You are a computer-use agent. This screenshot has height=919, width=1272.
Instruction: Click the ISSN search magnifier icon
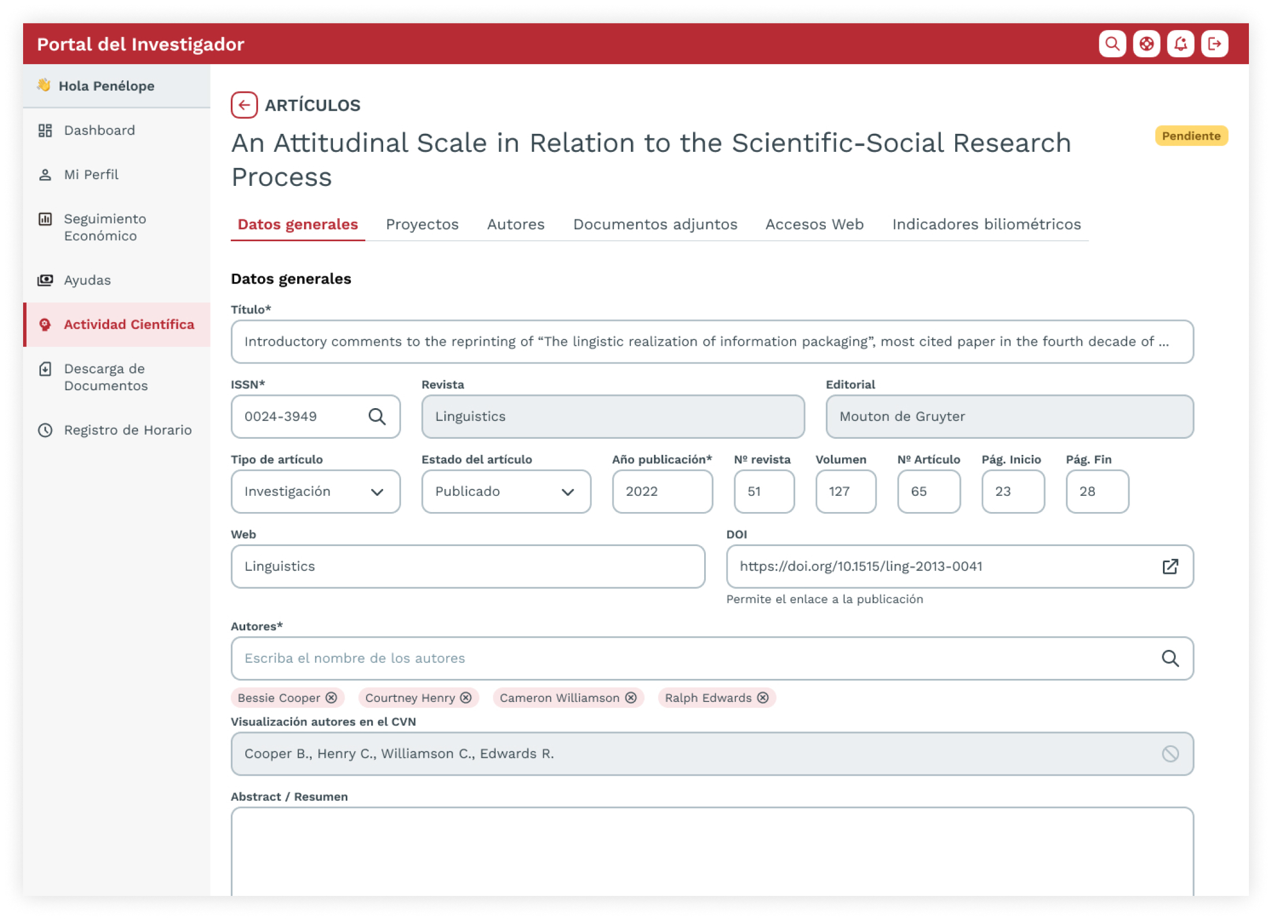tap(377, 416)
